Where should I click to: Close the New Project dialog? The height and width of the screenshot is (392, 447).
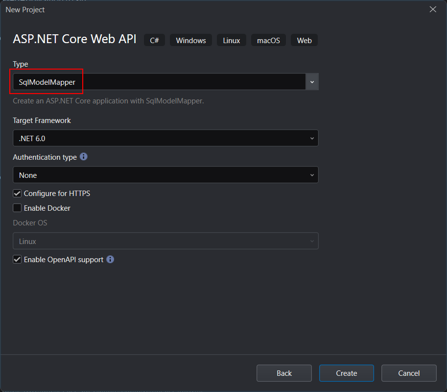pyautogui.click(x=433, y=9)
